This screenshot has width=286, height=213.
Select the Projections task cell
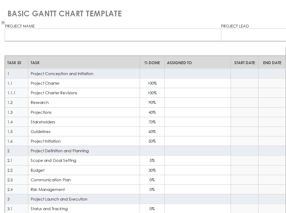tap(84, 112)
